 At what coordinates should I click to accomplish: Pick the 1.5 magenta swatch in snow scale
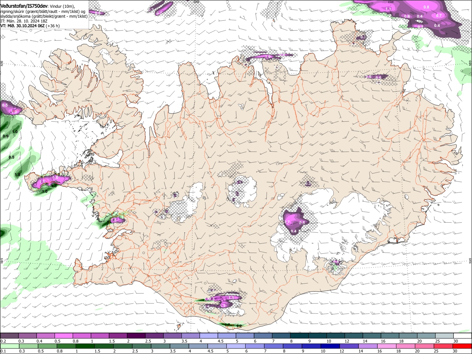click(118, 336)
